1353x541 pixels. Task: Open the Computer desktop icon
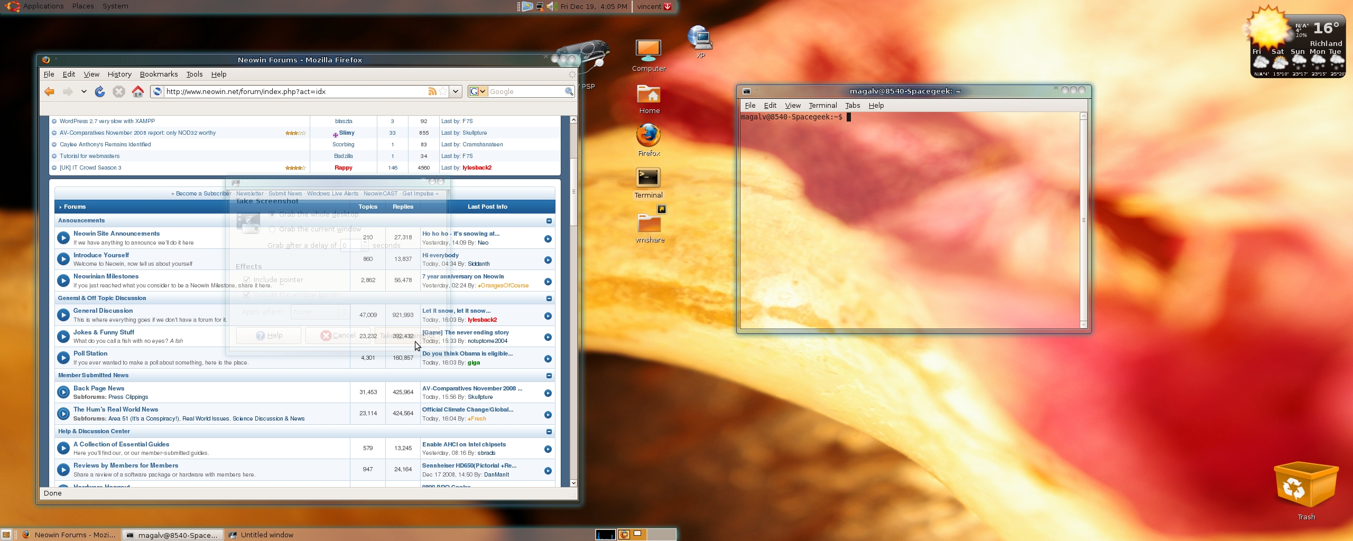[x=648, y=55]
